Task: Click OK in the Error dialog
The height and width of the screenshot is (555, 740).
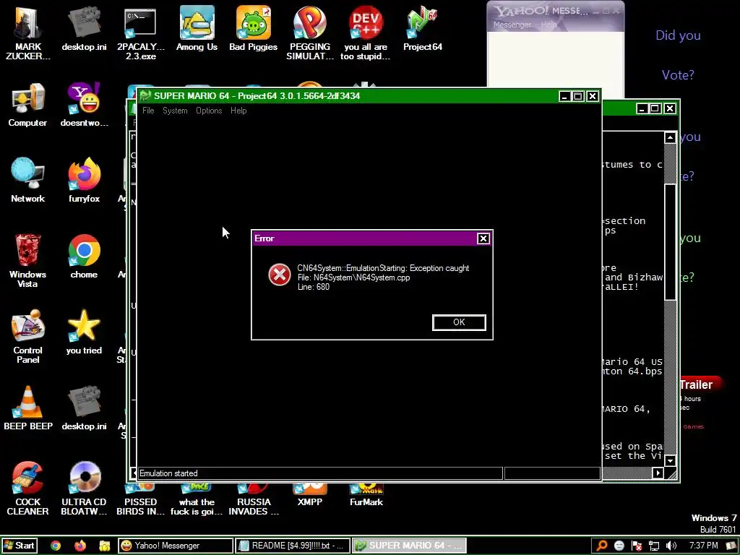Action: [459, 322]
